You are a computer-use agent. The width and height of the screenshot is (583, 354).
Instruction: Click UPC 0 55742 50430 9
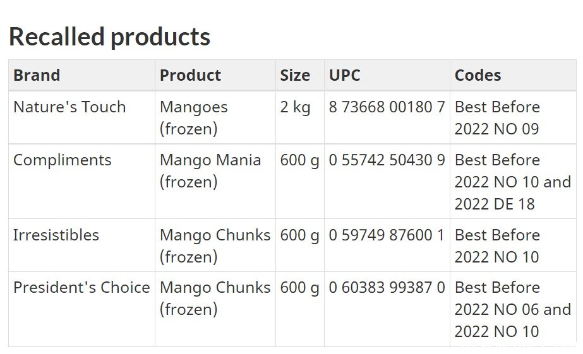click(x=387, y=160)
